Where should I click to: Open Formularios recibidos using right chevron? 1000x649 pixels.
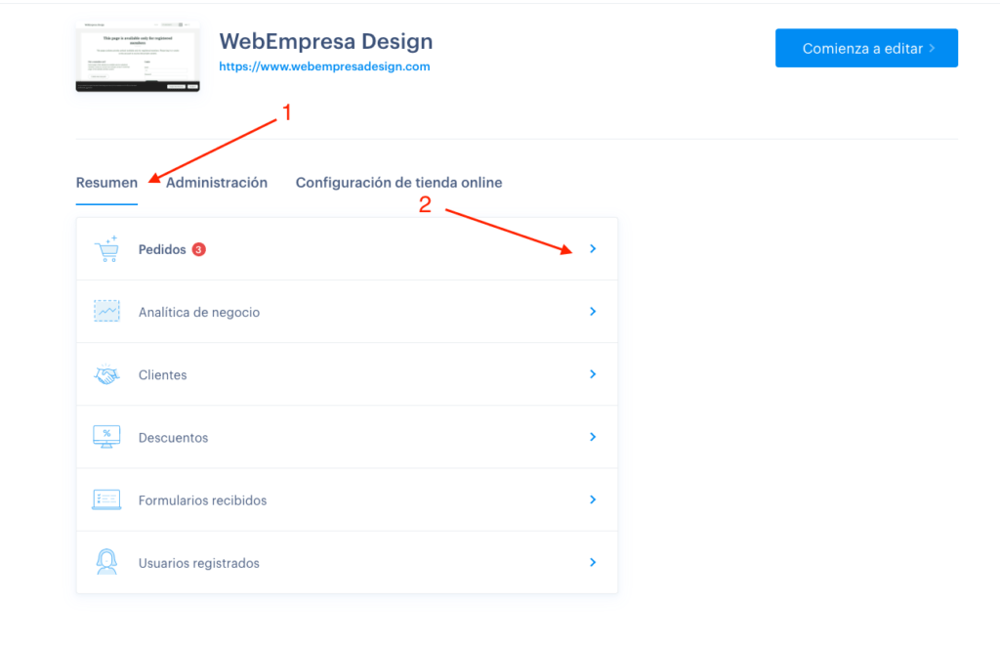tap(593, 499)
